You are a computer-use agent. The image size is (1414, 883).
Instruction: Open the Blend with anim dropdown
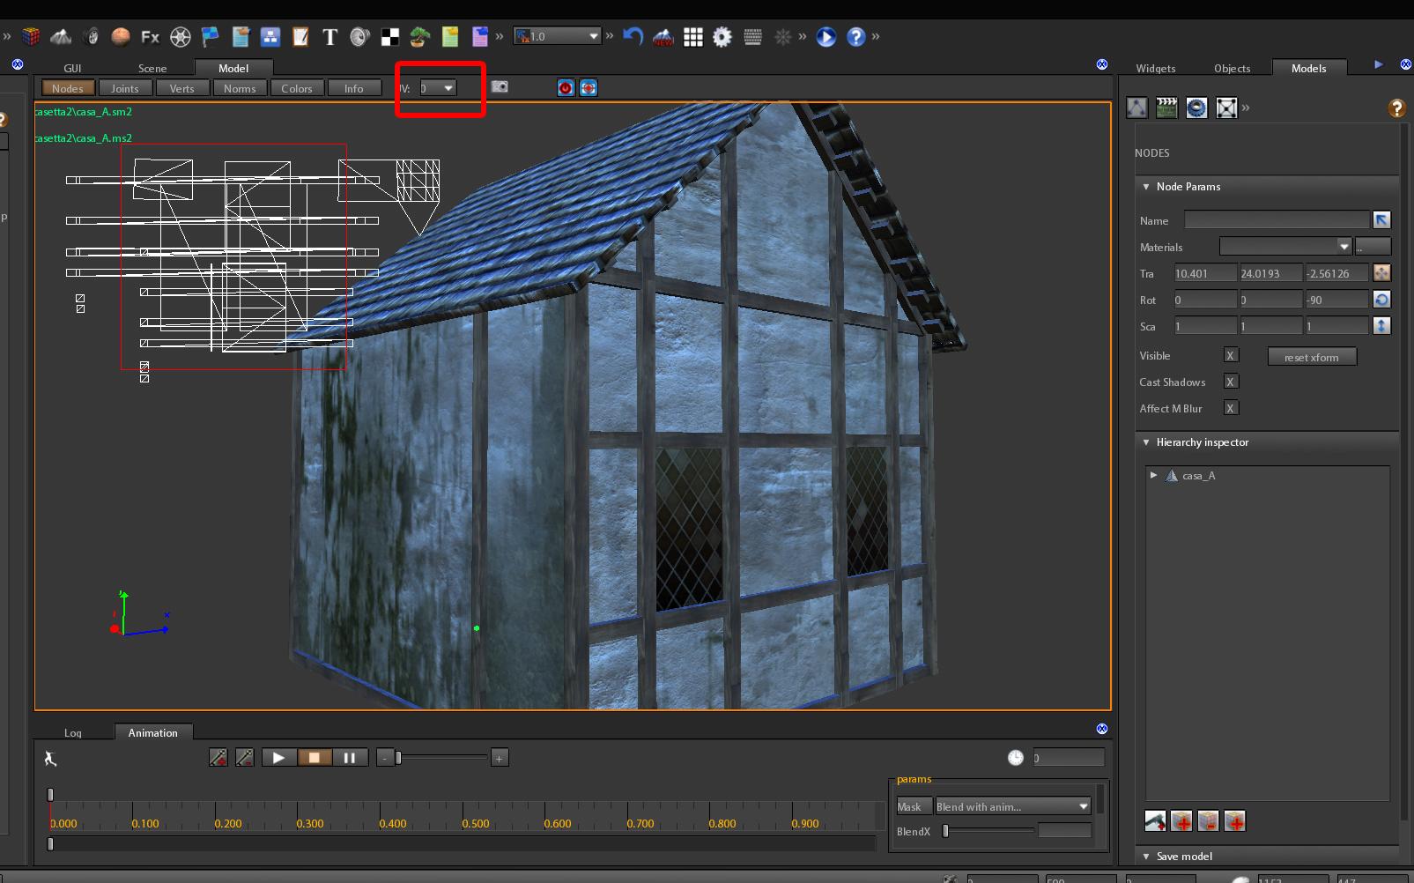click(x=1013, y=806)
